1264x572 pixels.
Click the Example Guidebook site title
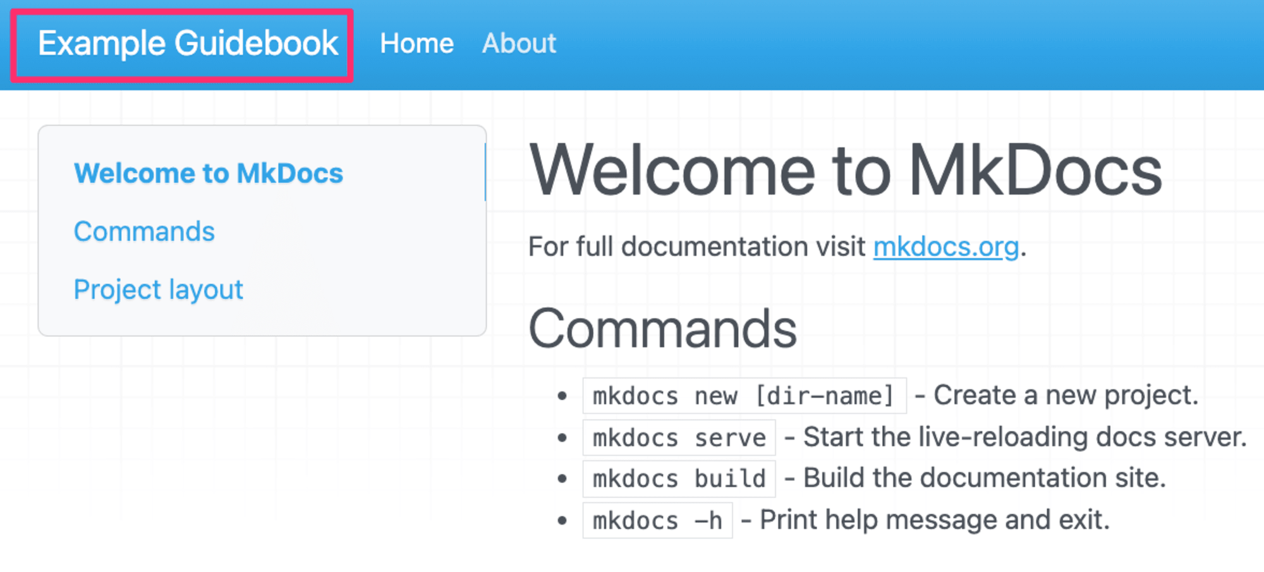[188, 44]
